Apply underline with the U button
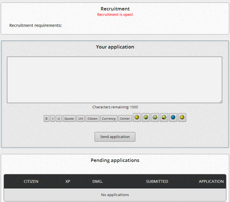 [x=59, y=119]
